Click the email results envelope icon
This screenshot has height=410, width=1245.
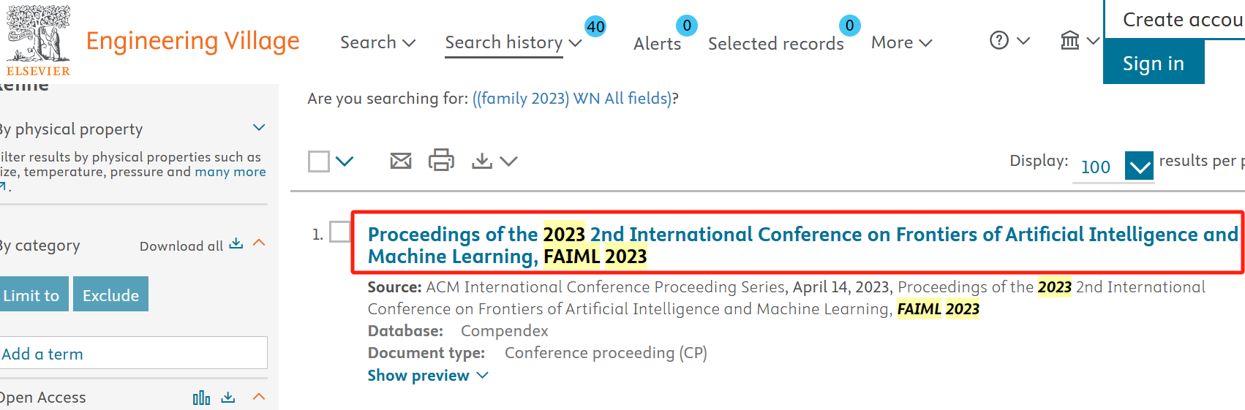[401, 161]
